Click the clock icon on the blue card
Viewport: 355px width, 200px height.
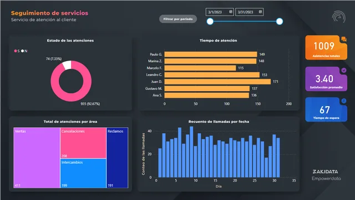tap(344, 101)
